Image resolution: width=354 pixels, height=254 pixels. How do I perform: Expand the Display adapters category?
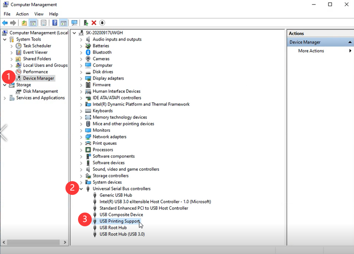point(81,79)
